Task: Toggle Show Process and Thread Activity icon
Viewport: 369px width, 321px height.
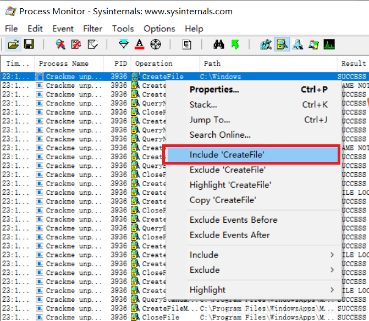Action: click(313, 44)
